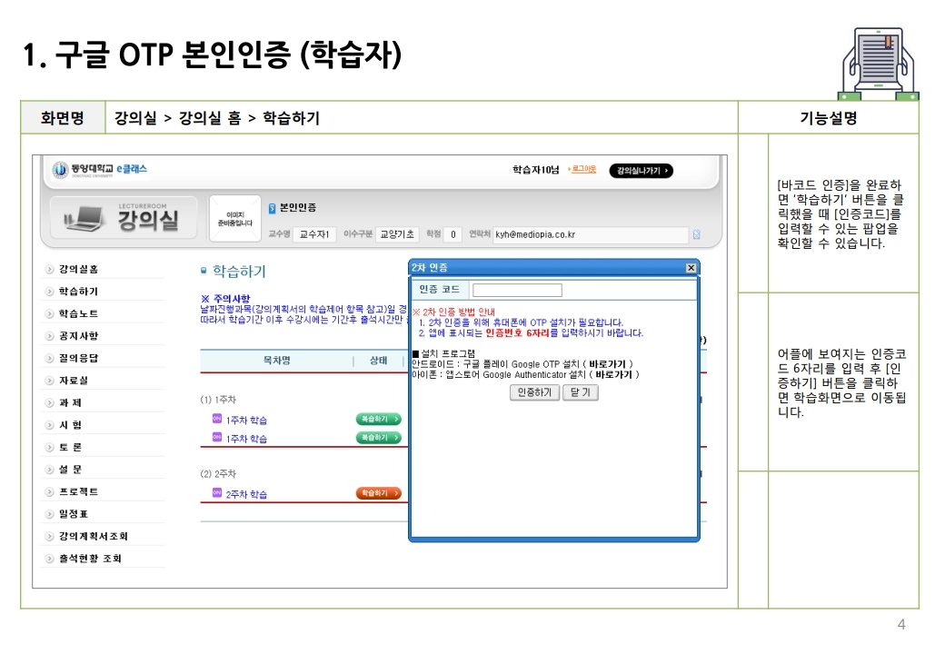This screenshot has height=654, width=945.
Task: Go to 질의응답 in the sidebar
Action: (78, 358)
